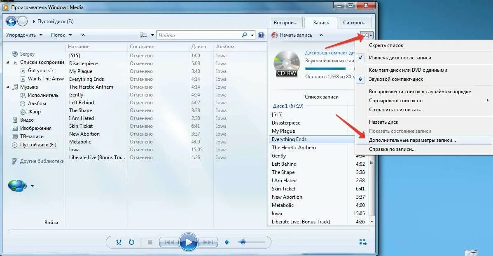This screenshot has height=256, width=493.
Task: Toggle repeat playback mode
Action: click(131, 242)
